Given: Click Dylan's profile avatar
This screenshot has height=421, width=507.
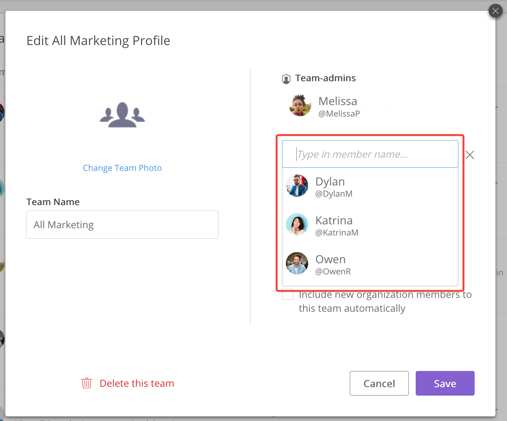Looking at the screenshot, I should pyautogui.click(x=297, y=185).
